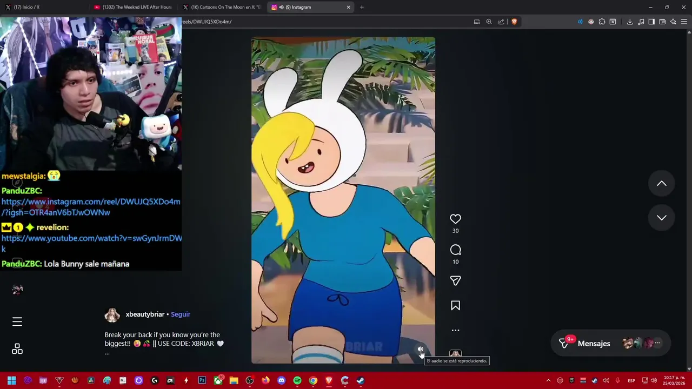Open Brave Shields lion icon
The width and height of the screenshot is (692, 389).
click(514, 22)
